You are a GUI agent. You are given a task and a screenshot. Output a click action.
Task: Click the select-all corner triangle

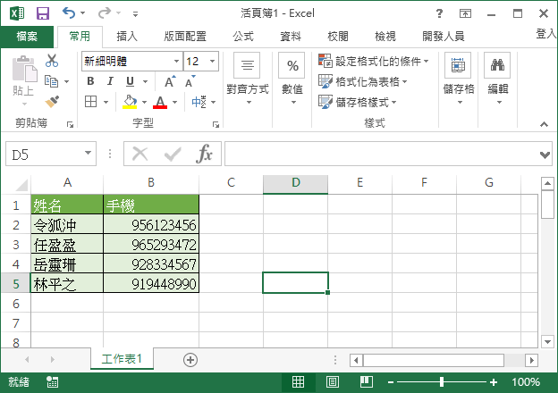[x=21, y=185]
